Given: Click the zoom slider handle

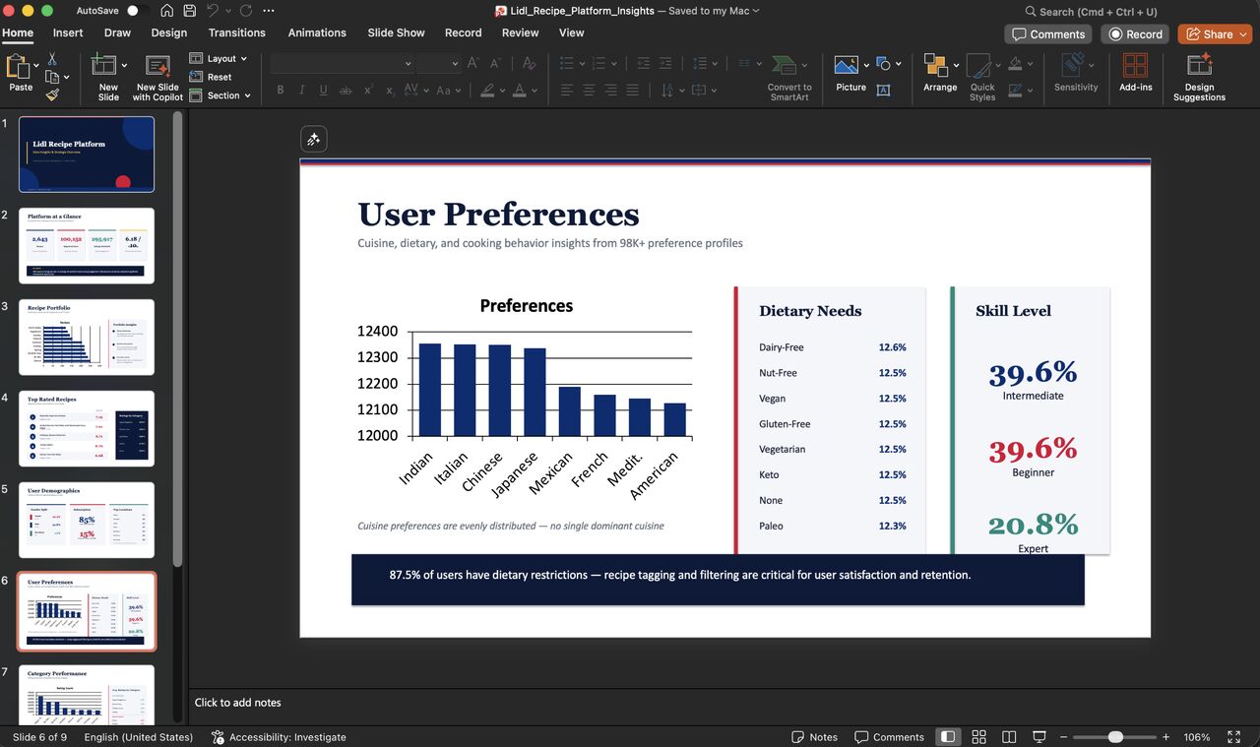Looking at the screenshot, I should (1115, 737).
